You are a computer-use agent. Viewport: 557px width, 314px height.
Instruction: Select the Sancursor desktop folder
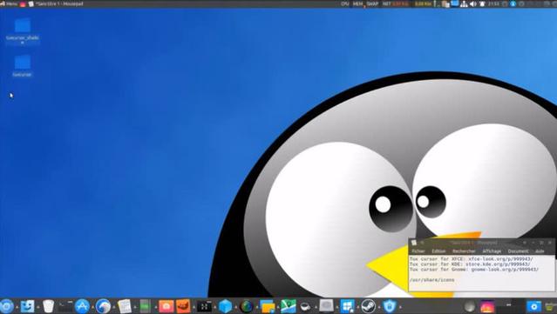23,66
